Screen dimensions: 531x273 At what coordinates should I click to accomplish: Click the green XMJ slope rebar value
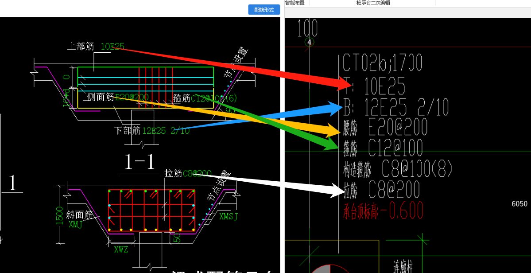(x=76, y=225)
